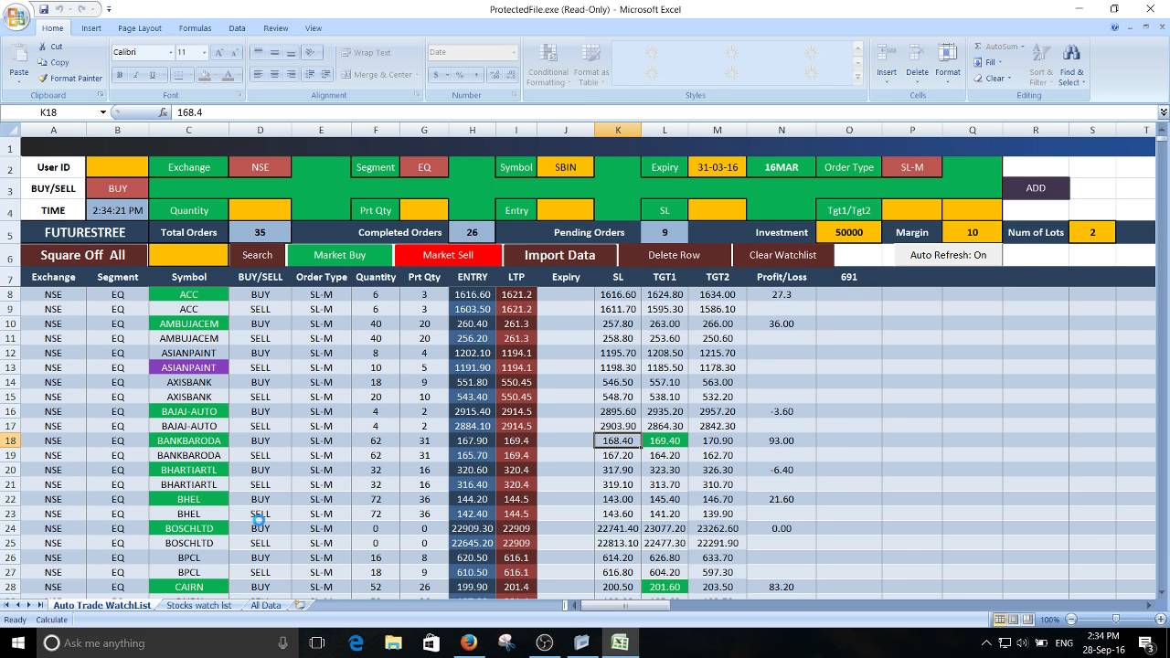Click the Font Color letter A icon
Screen dimensions: 1170x658
tap(229, 75)
